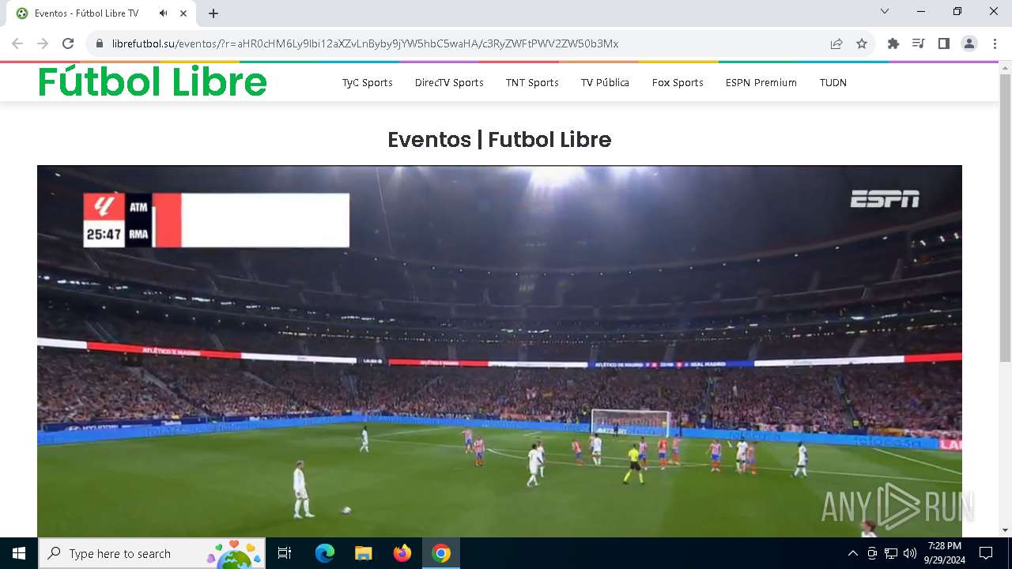View site information lock icon
The width and height of the screenshot is (1012, 569).
pos(100,43)
